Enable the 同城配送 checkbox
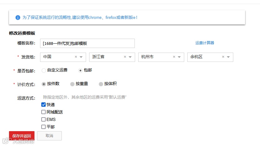 click(43, 112)
